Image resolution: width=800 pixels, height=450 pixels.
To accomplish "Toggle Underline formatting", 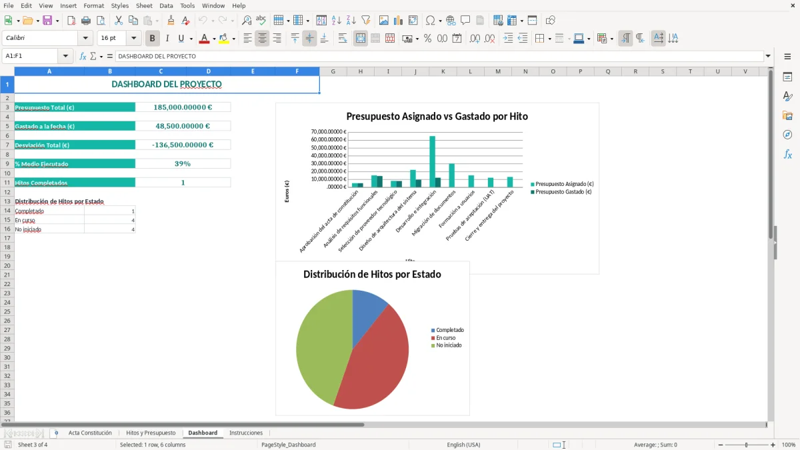I will pyautogui.click(x=181, y=39).
